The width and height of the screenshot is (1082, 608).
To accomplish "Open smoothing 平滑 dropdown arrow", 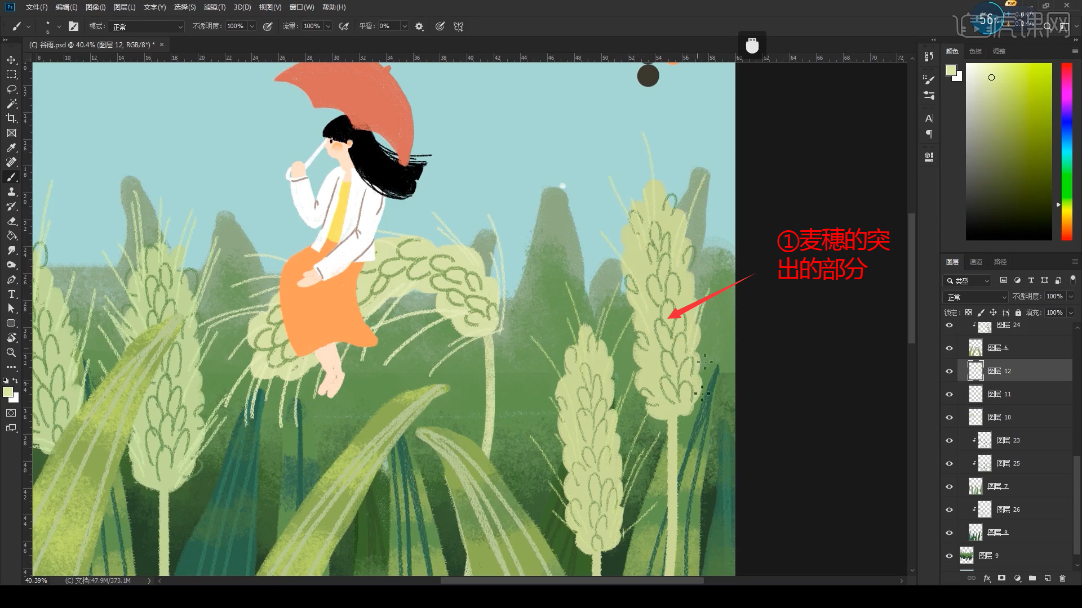I will [405, 26].
